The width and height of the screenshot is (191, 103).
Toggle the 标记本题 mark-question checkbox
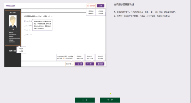[72, 64]
